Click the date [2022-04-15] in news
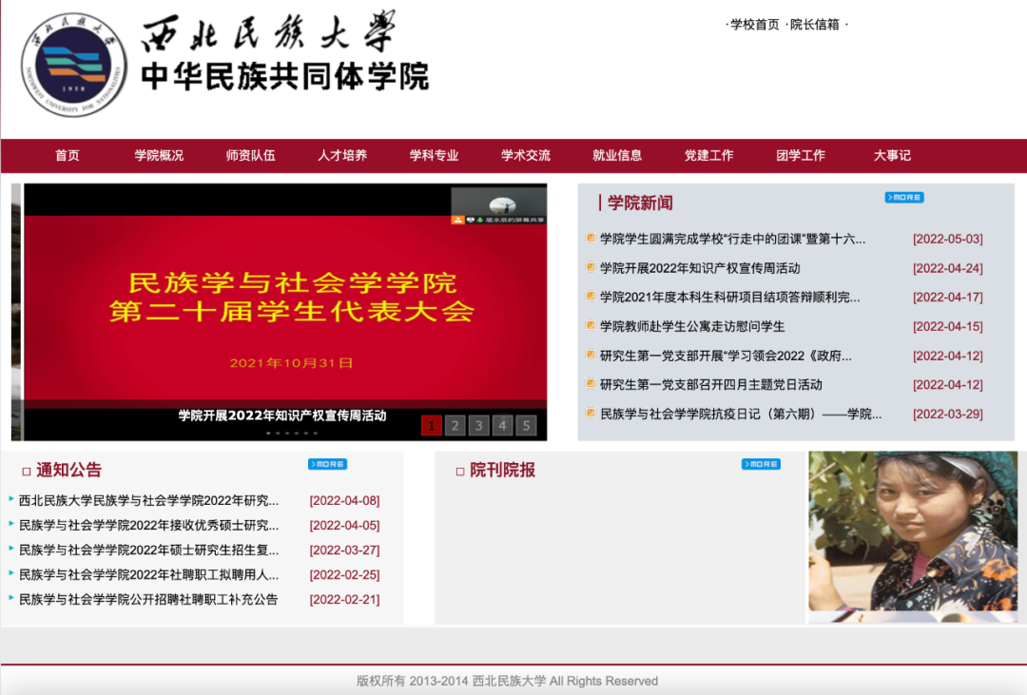The height and width of the screenshot is (695, 1027). tap(948, 326)
